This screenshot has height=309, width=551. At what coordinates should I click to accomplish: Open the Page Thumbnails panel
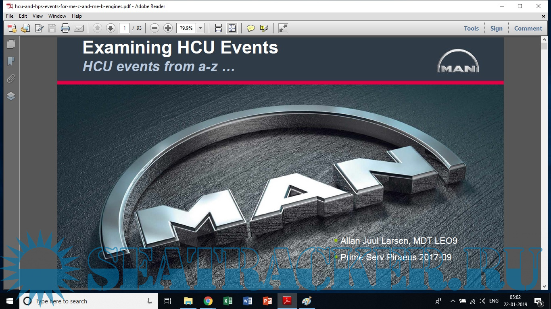pos(11,44)
